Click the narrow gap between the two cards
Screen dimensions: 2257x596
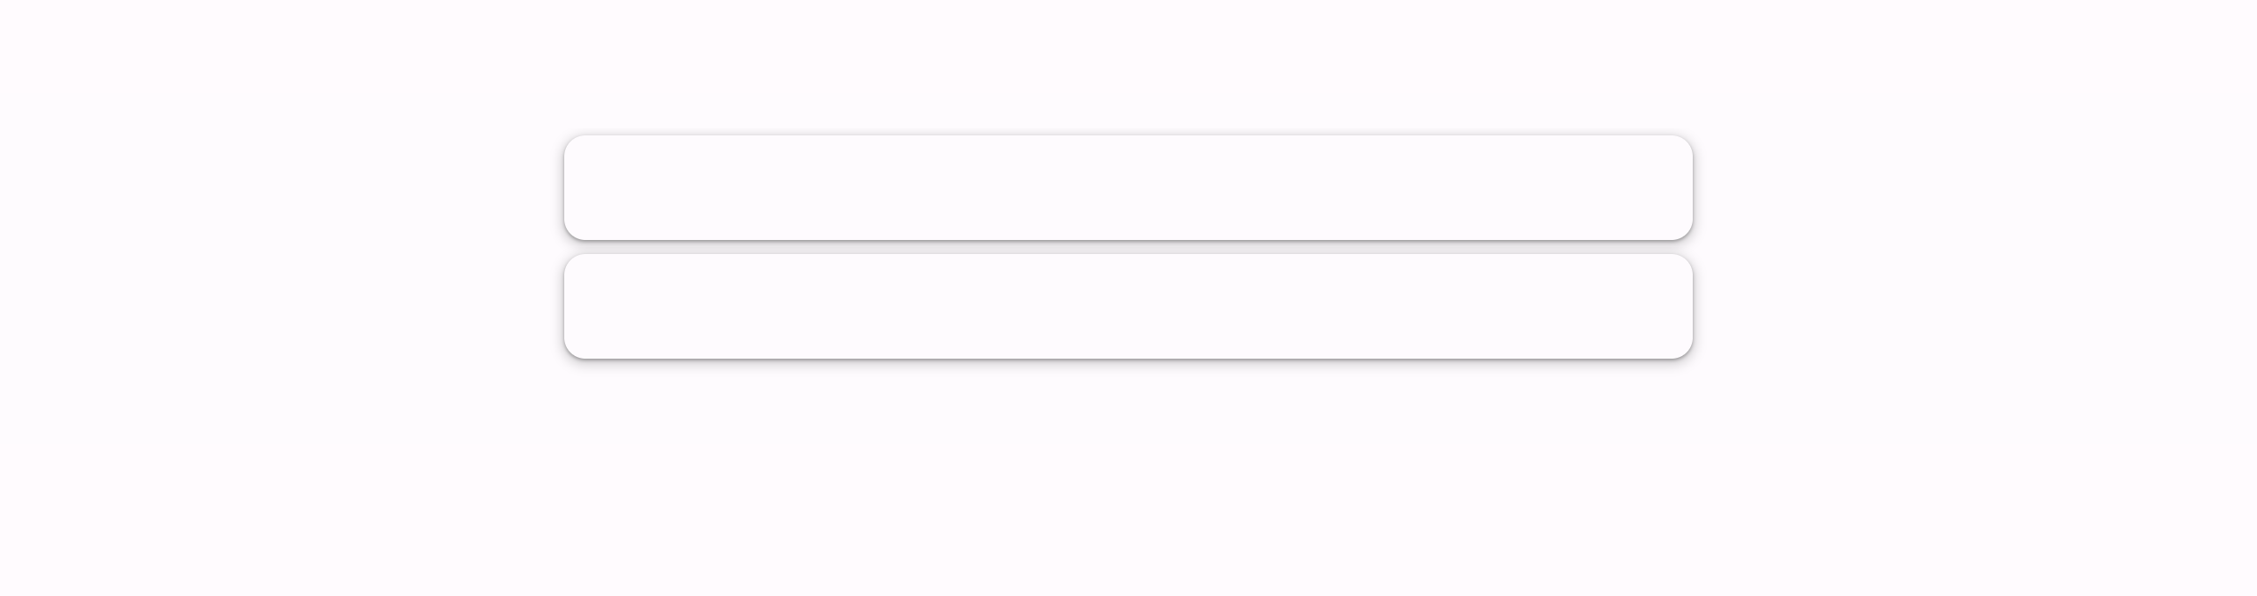click(1128, 247)
